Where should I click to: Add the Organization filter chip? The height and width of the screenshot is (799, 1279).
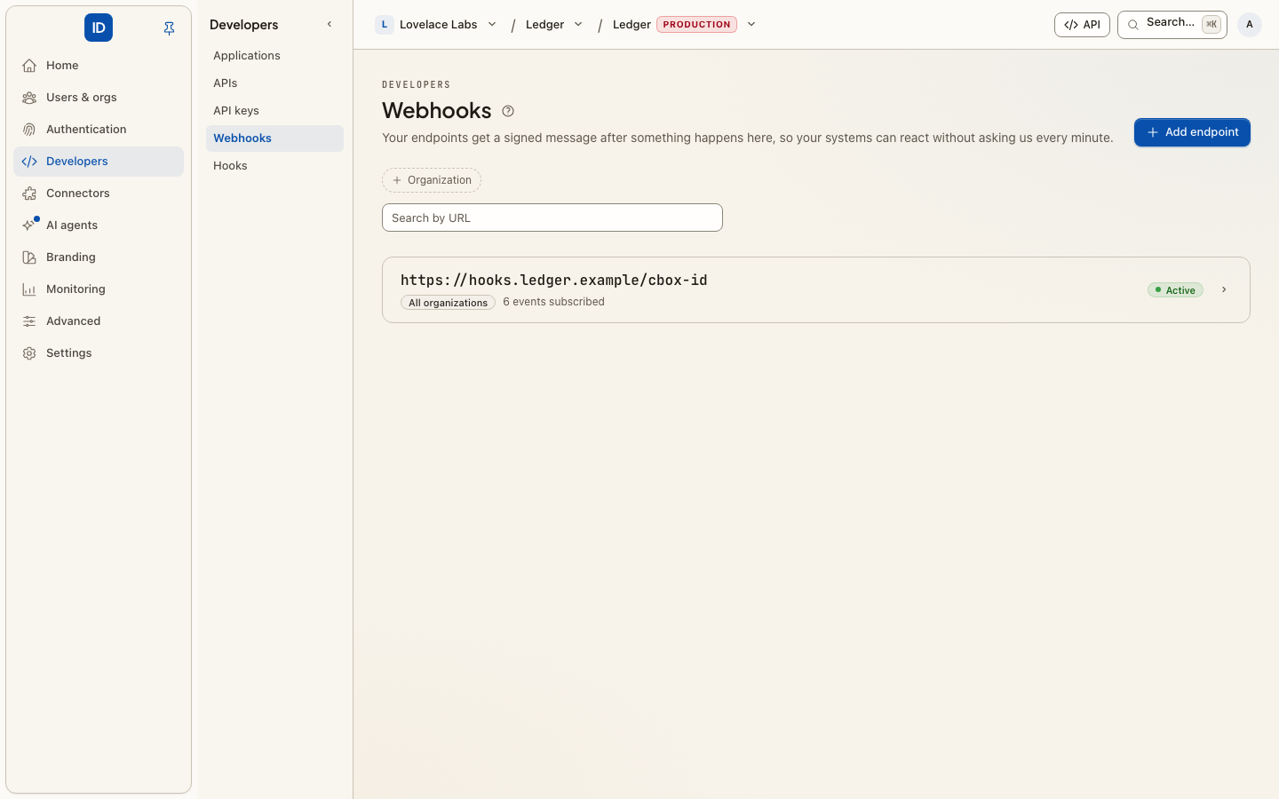pos(432,180)
